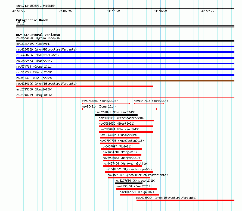Click the chr17:34157695..34158154 coordinate text
This screenshot has width=242, height=211.
click(36, 6)
